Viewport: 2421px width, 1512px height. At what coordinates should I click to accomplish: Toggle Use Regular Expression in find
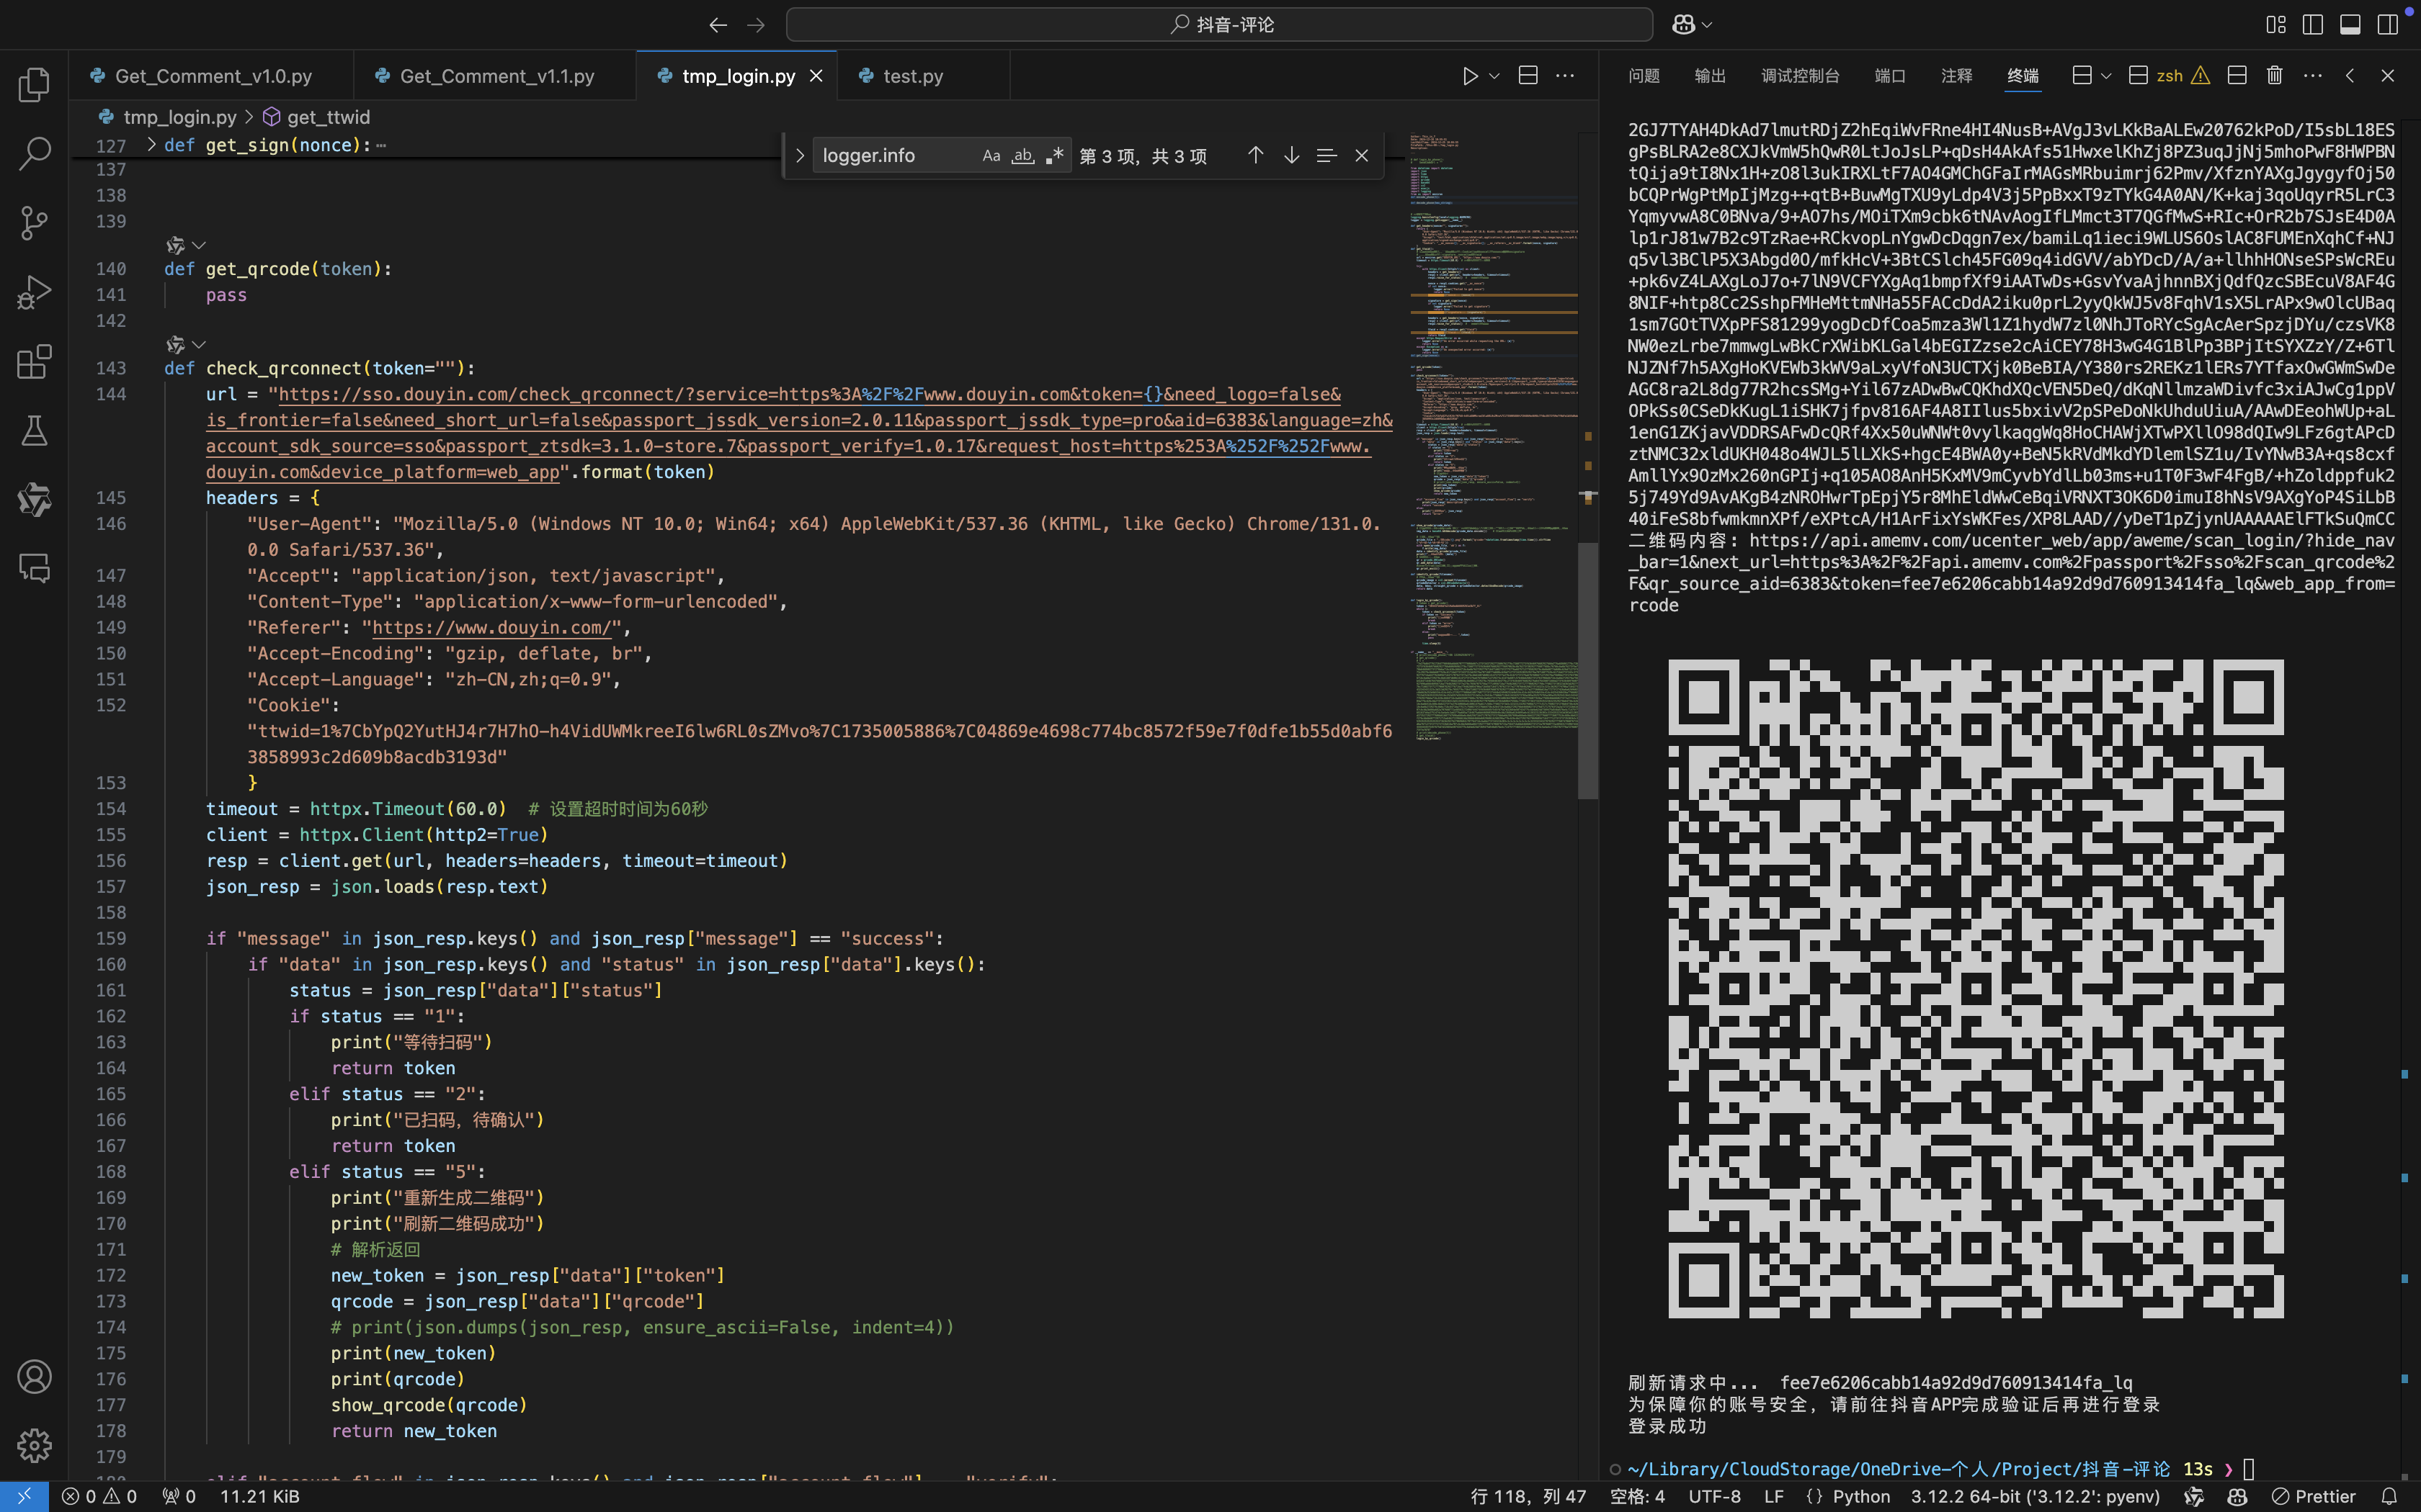tap(1054, 156)
